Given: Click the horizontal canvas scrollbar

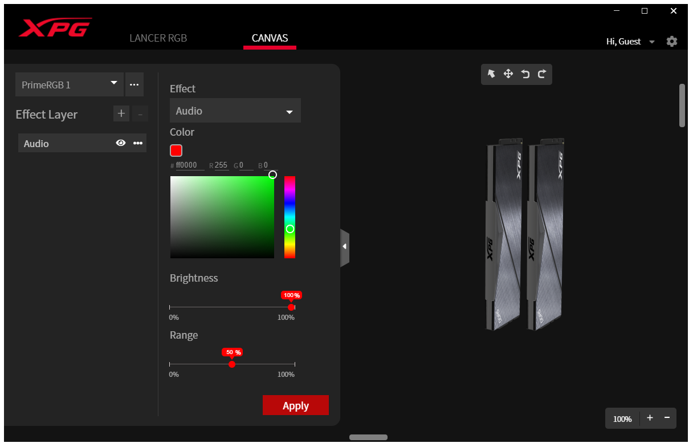Looking at the screenshot, I should click(x=368, y=437).
